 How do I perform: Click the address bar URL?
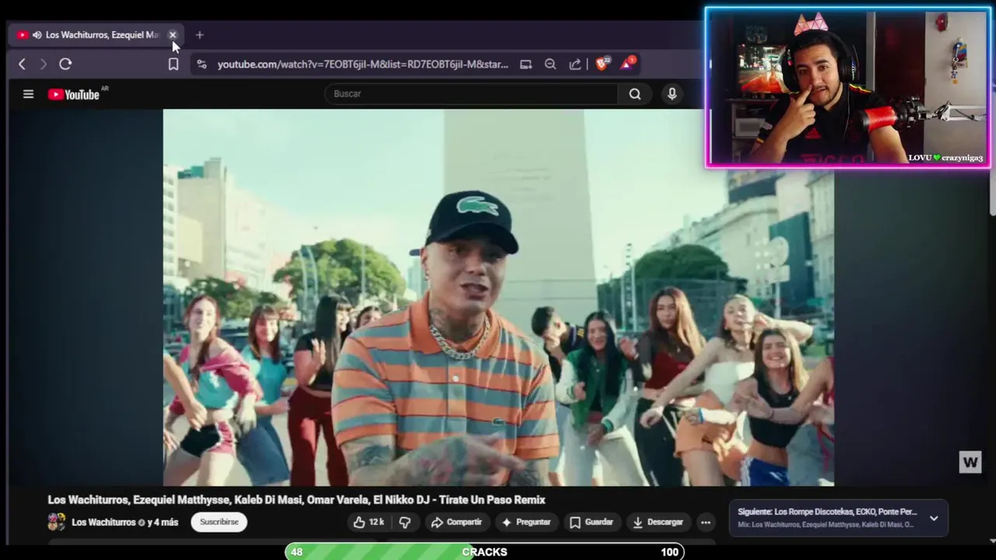click(x=363, y=65)
